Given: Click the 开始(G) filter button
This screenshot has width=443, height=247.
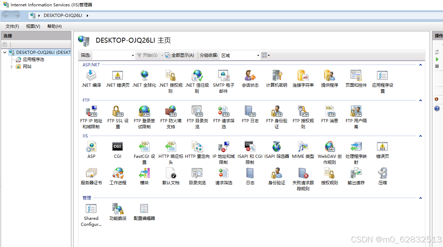Looking at the screenshot, I should [147, 55].
